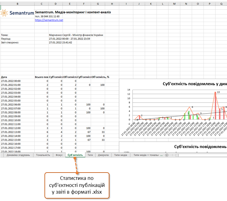227x201 pixels.
Task: Click the Об'єктність, % header cell
Action: click(100, 77)
